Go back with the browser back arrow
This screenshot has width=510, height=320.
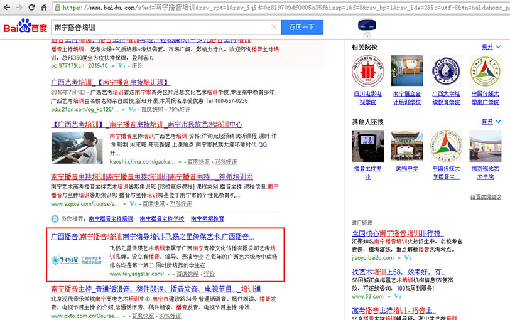tap(6, 7)
